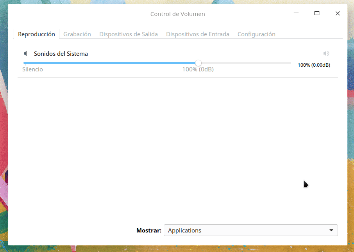Click the 100% (0,00dB) volume value

tap(314, 65)
